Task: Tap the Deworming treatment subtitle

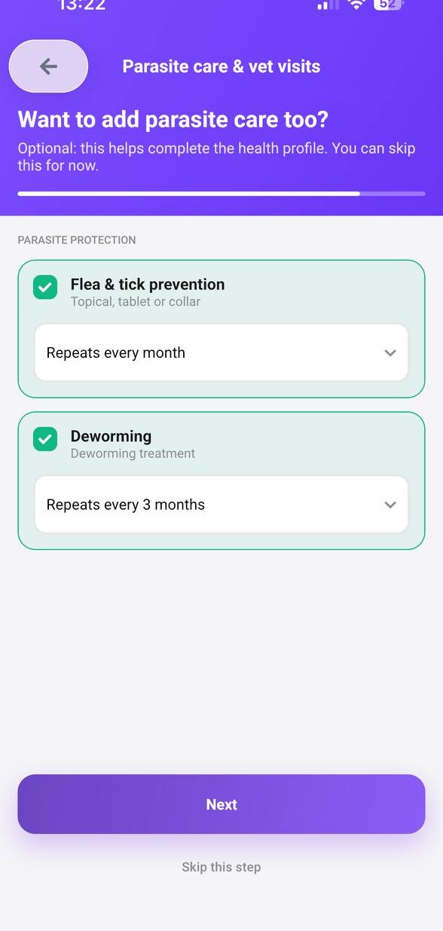Action: [x=133, y=453]
